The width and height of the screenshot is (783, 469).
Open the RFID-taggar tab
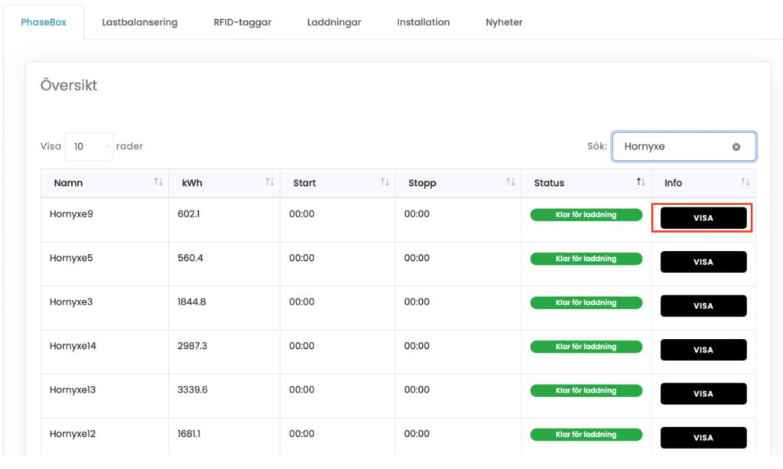242,22
